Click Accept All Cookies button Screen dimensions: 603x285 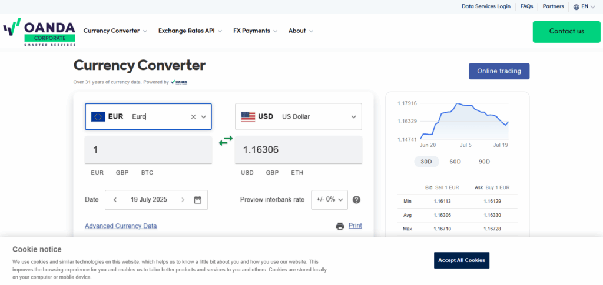click(462, 260)
